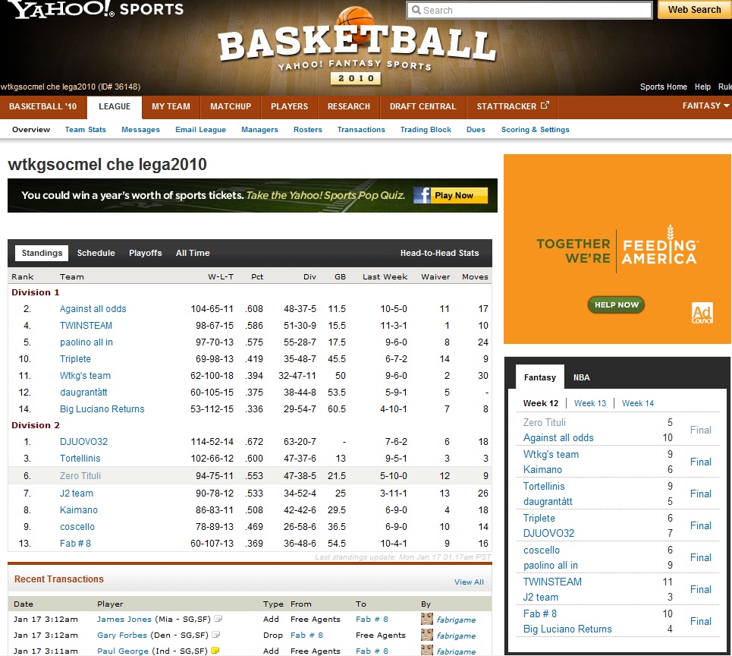
Task: Click the Facebook icon in the quiz banner
Action: coord(423,195)
